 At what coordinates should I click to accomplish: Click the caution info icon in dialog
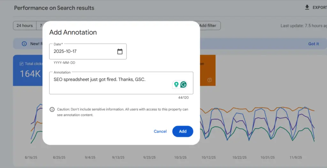[x=52, y=110]
